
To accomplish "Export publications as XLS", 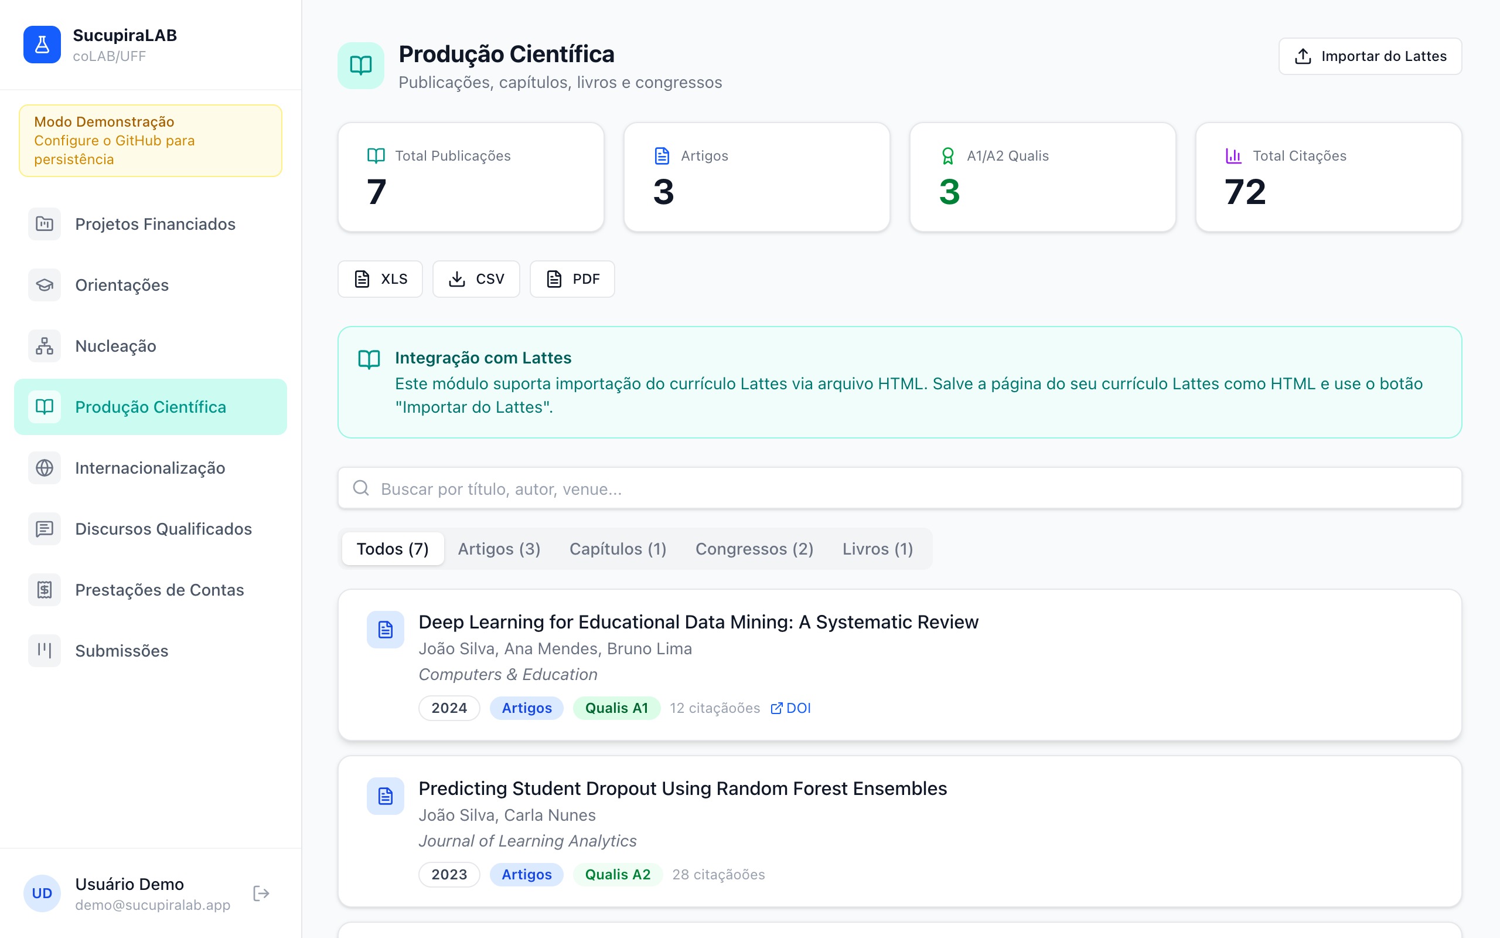I will click(380, 279).
